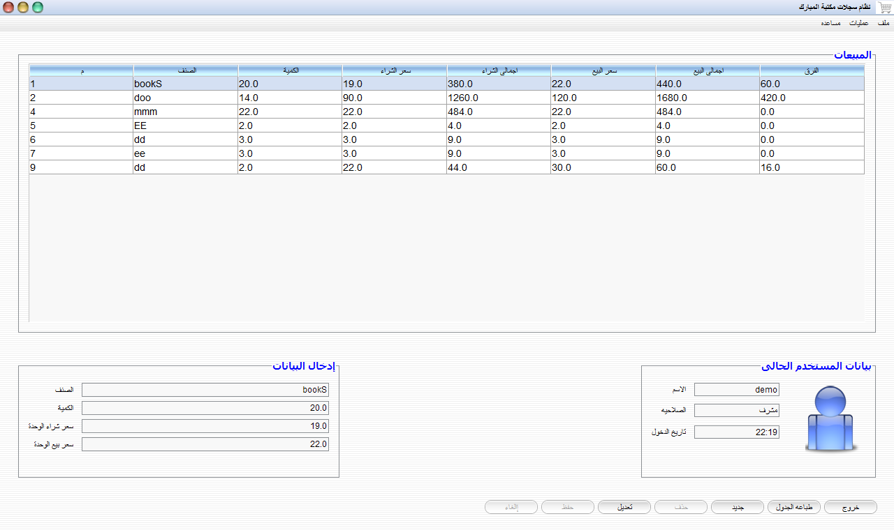Click the unit purchase price field showing 19.0

pyautogui.click(x=205, y=426)
